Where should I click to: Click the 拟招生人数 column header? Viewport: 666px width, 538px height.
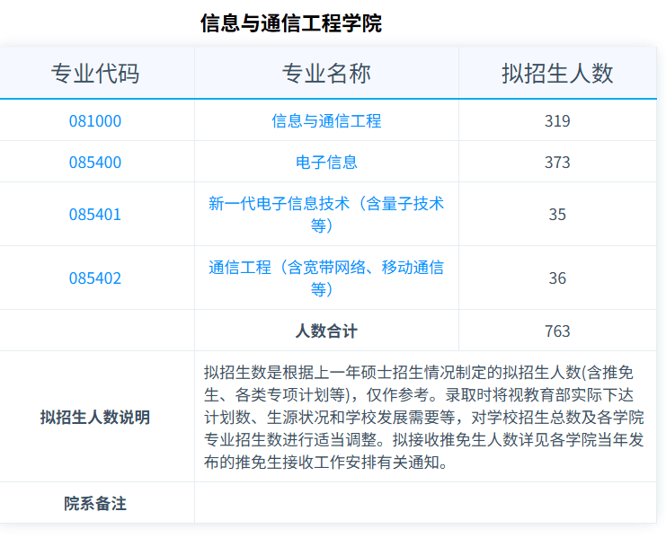click(557, 74)
